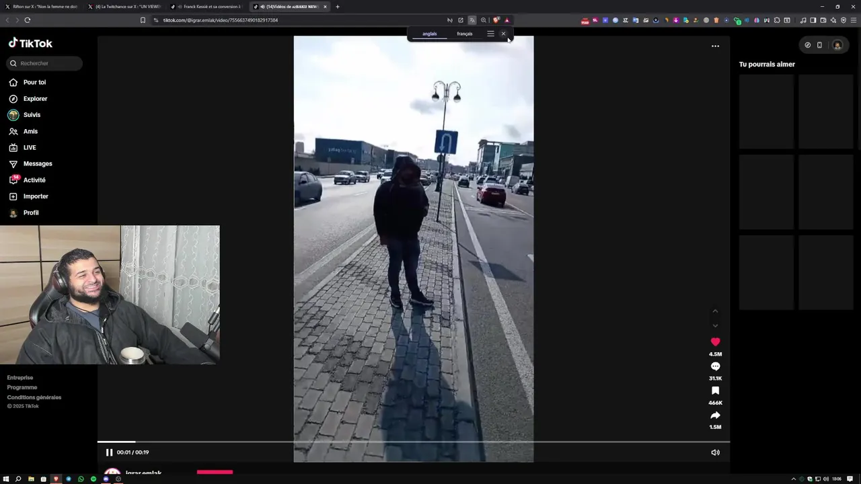861x484 pixels.
Task: Reload the page
Action: pyautogui.click(x=28, y=20)
